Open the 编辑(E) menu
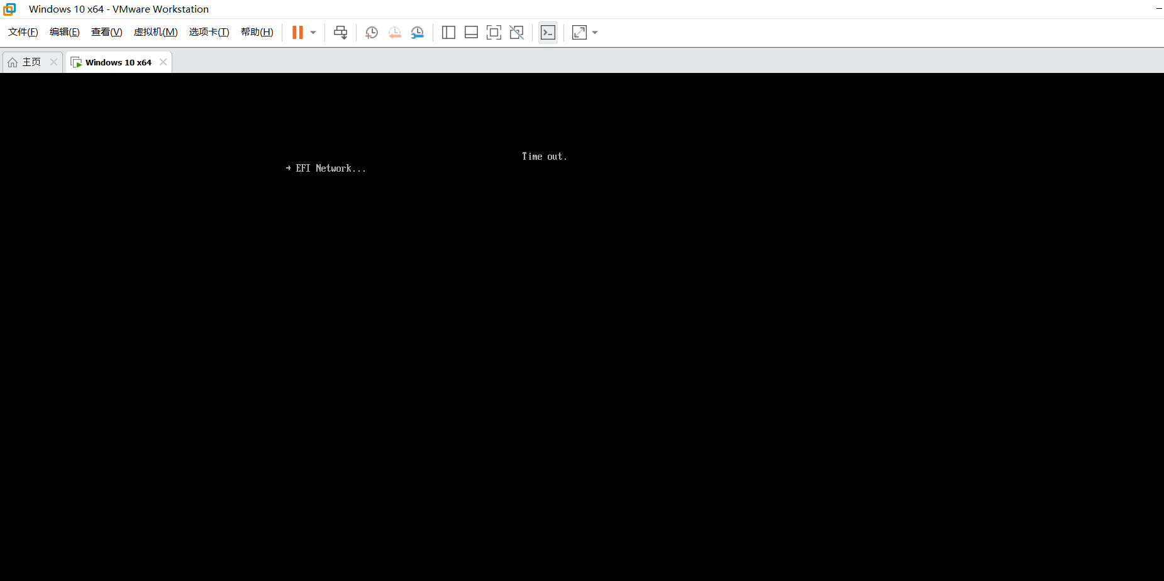 [x=65, y=32]
